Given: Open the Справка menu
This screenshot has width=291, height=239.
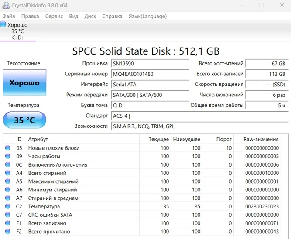Looking at the screenshot, I should 112,16.
